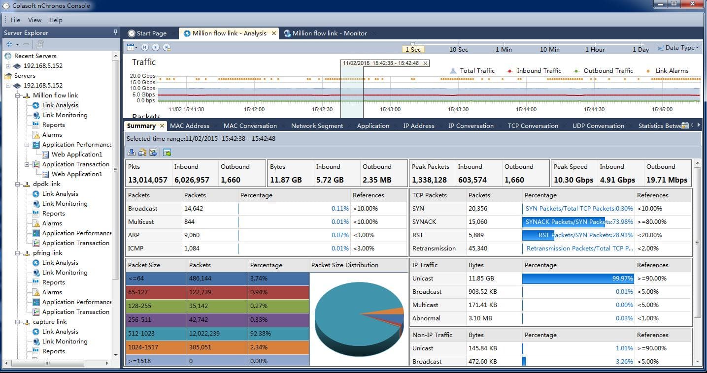Viewport: 707px width, 373px height.
Task: Open the Data Type dropdown
Action: 678,48
